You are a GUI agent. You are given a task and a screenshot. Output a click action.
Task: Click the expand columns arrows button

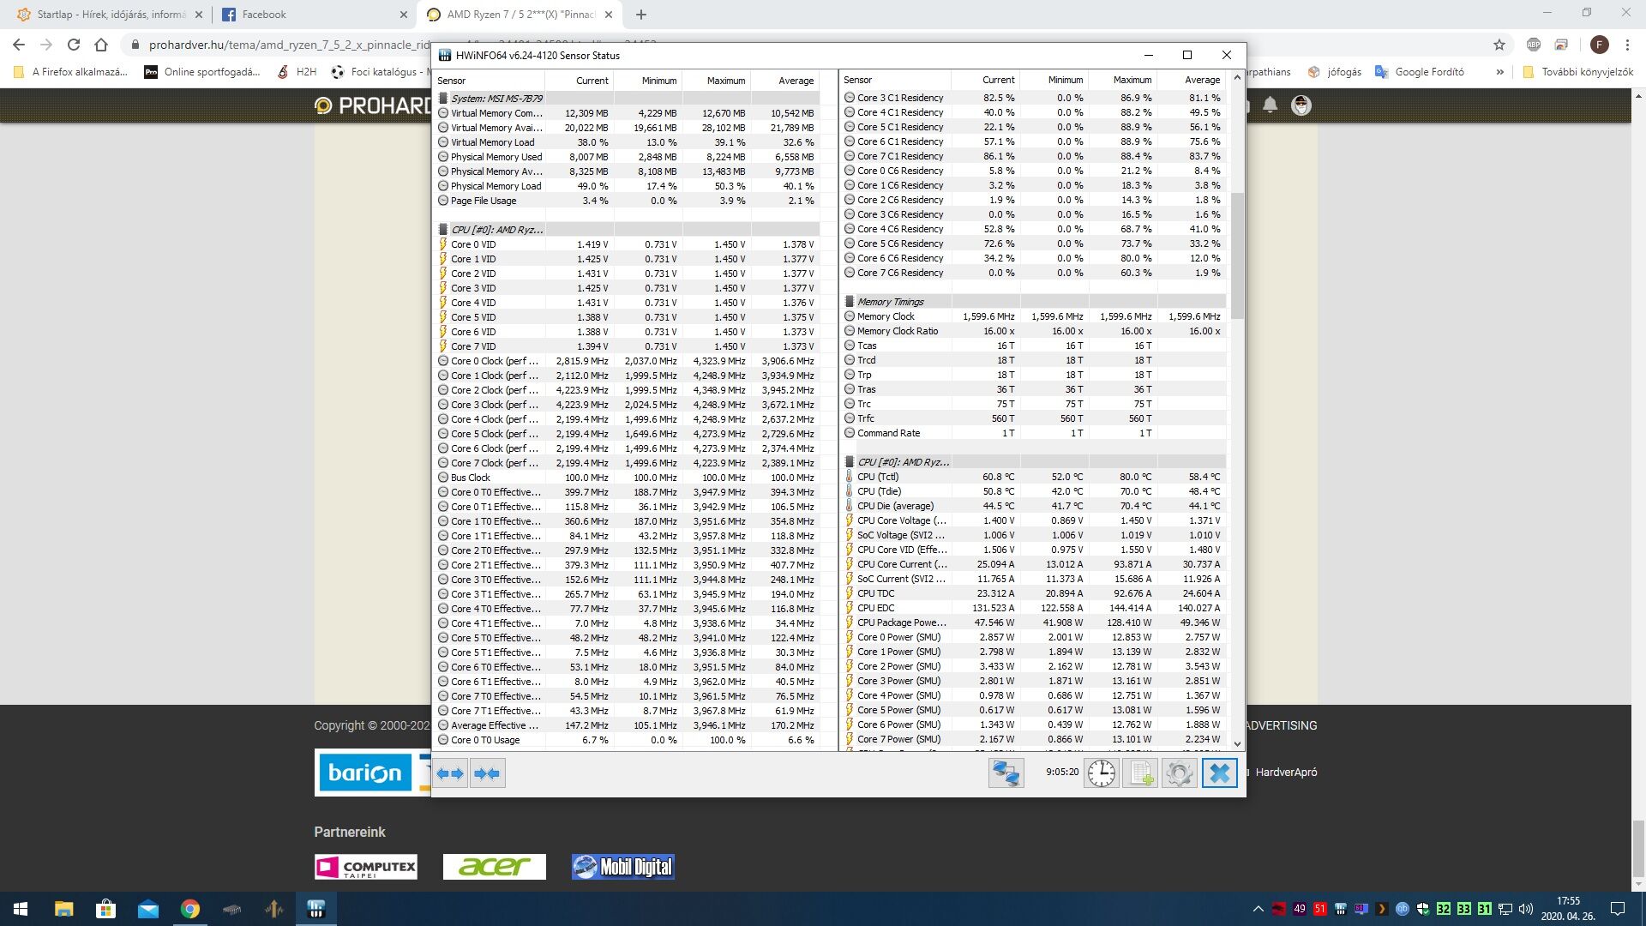[450, 773]
